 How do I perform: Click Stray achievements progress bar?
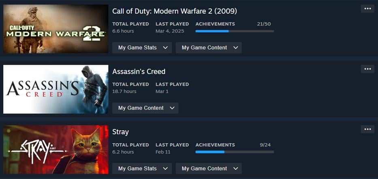[x=235, y=152]
